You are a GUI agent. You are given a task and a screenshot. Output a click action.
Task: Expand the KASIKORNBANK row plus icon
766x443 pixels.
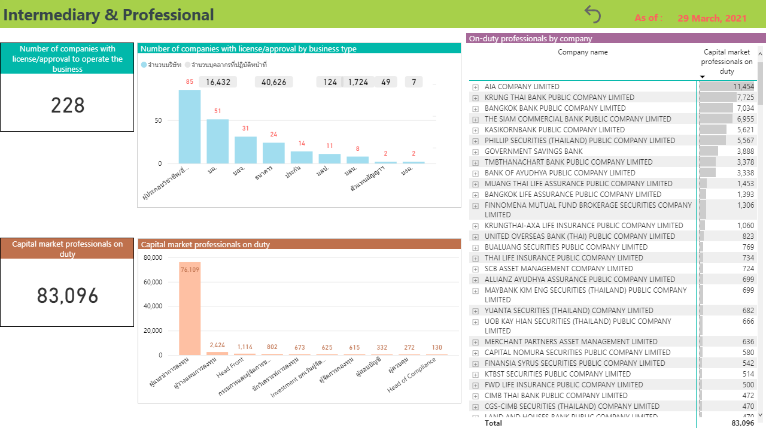point(476,130)
